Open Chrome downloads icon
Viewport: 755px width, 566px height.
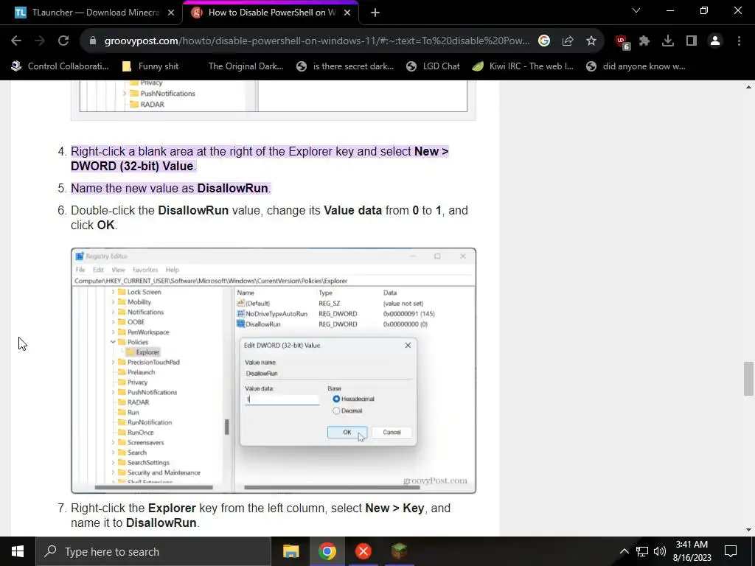[668, 41]
